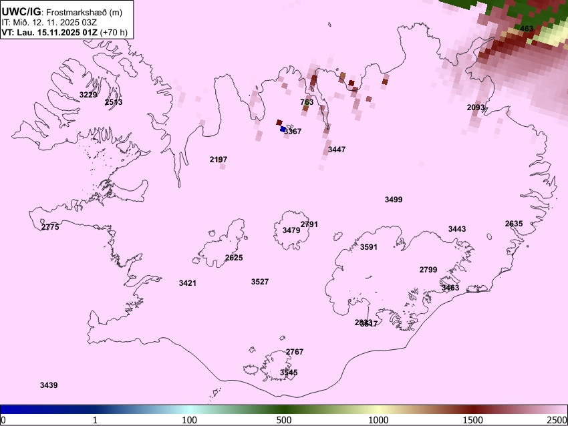Screen dimensions: 568x426
Task: Click the value 2791 near Hofsjökull glacier
Action: pos(309,224)
